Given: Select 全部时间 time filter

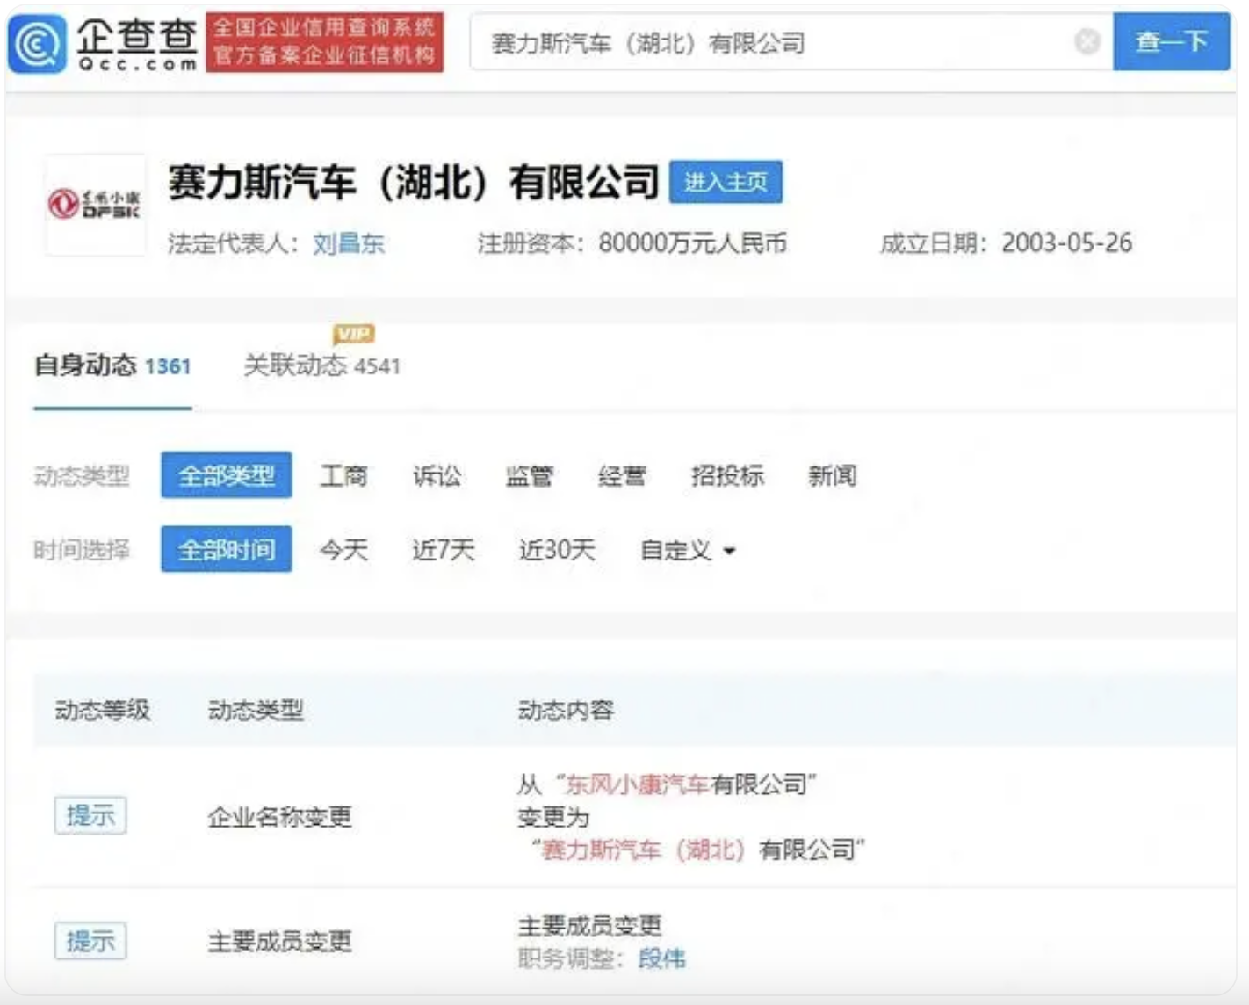Looking at the screenshot, I should pos(227,549).
